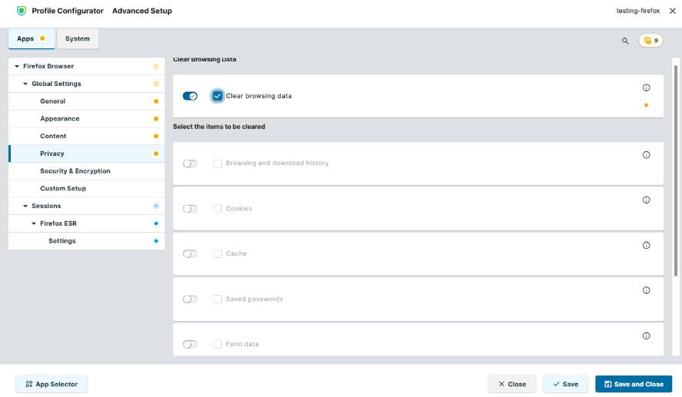Click the Save button
The height and width of the screenshot is (397, 682).
tap(565, 384)
